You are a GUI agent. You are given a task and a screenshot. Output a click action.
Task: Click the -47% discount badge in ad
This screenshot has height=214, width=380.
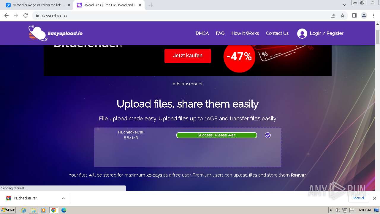[x=239, y=56]
